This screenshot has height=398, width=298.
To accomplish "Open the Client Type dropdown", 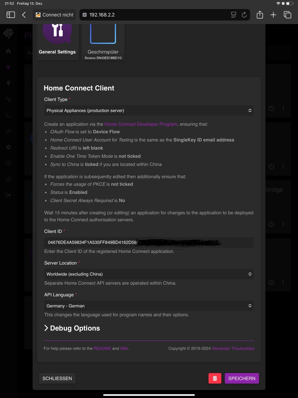I will coord(149,110).
